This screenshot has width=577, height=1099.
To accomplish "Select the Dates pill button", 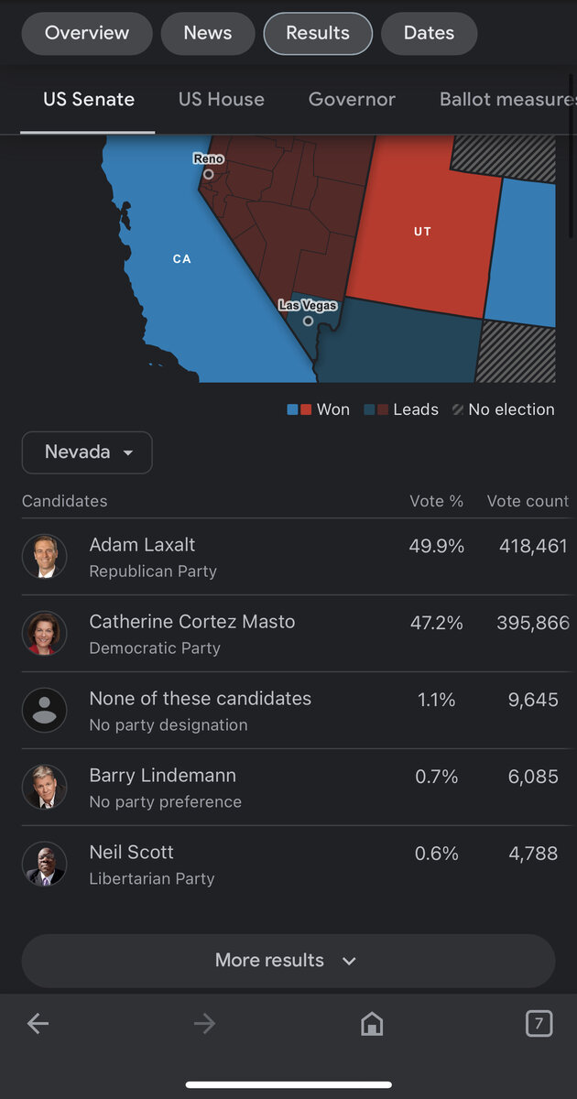I will coord(429,34).
